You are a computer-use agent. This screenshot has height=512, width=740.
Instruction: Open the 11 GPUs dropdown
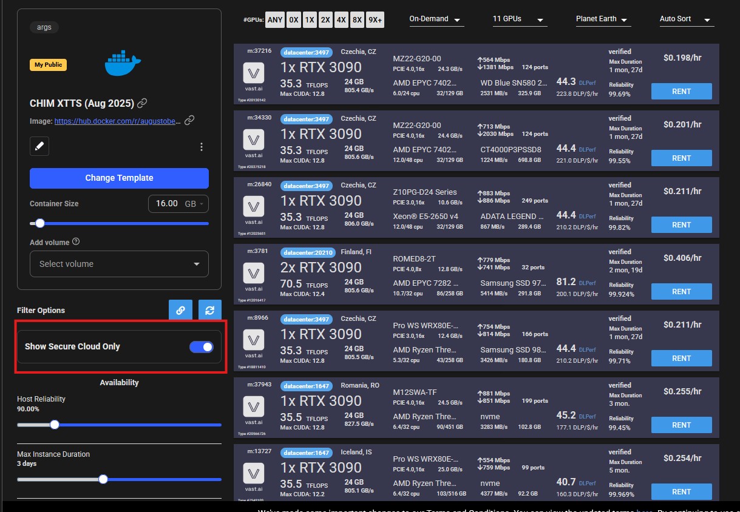[x=520, y=19]
